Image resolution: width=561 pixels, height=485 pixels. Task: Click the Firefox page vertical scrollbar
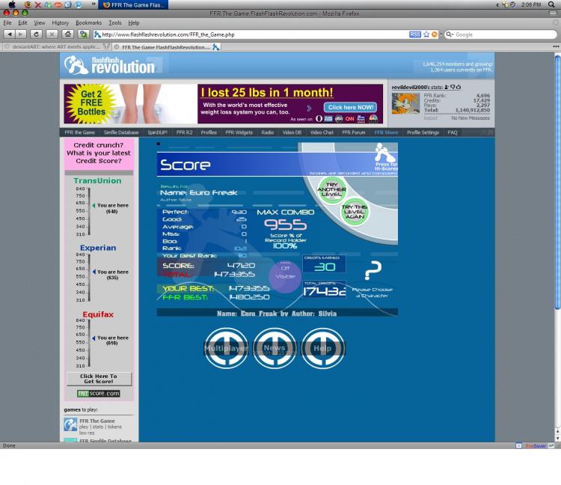(557, 183)
